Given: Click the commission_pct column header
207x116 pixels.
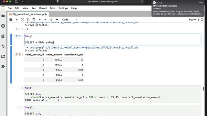Looking at the screenshot, I should [74, 54].
